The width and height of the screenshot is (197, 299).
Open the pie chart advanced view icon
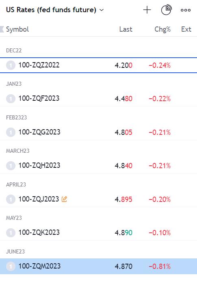pyautogui.click(x=166, y=10)
